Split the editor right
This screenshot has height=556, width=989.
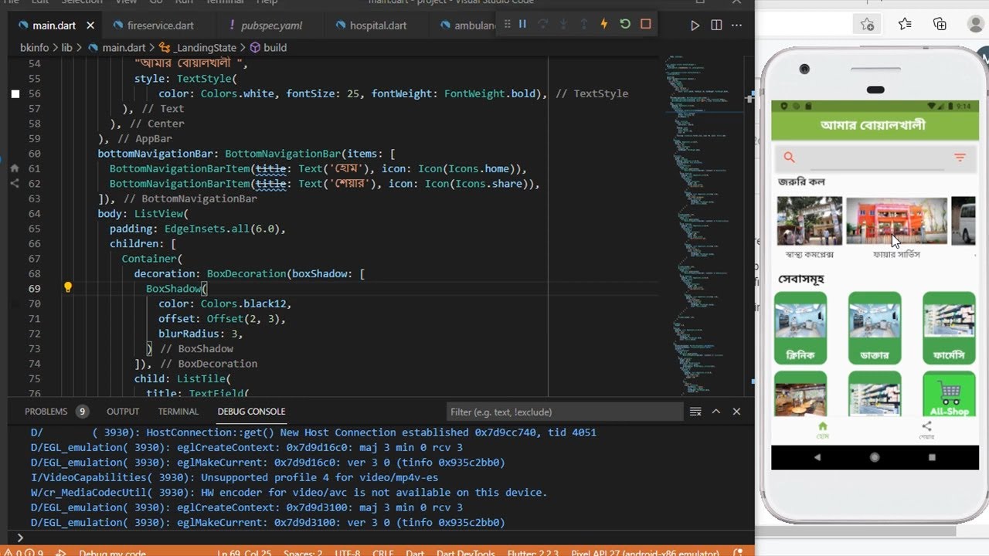click(x=716, y=25)
